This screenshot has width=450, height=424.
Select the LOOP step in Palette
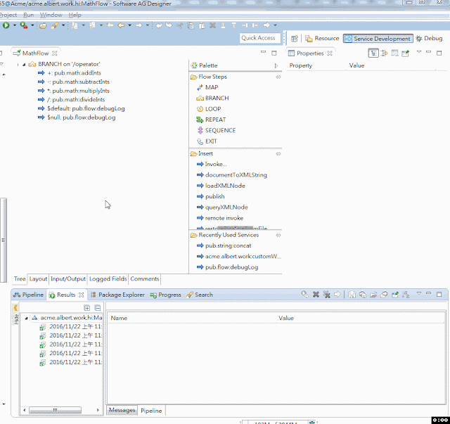[209, 109]
